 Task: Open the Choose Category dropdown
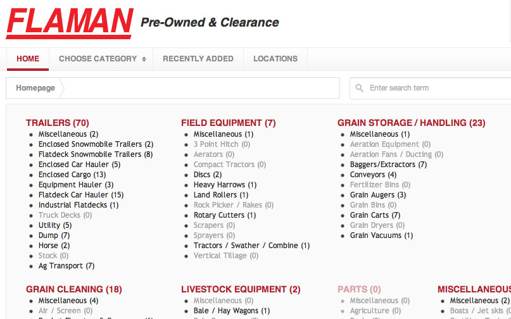click(x=102, y=59)
